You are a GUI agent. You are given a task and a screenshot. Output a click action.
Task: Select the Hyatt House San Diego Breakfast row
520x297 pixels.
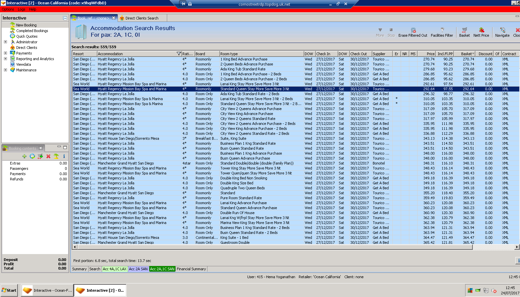point(296,138)
